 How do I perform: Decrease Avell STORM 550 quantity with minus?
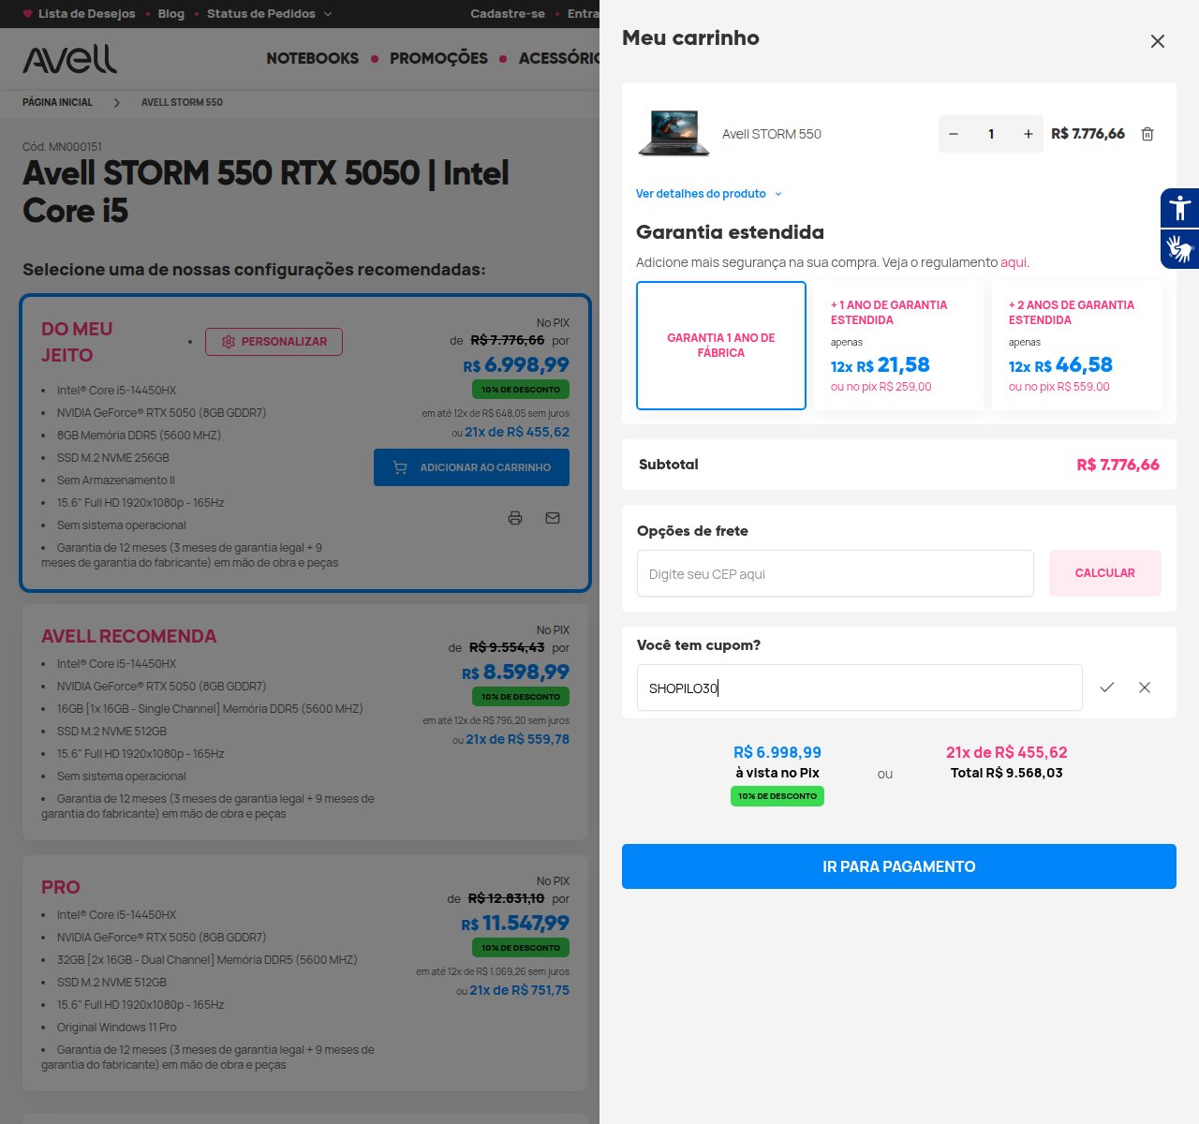[x=954, y=134]
